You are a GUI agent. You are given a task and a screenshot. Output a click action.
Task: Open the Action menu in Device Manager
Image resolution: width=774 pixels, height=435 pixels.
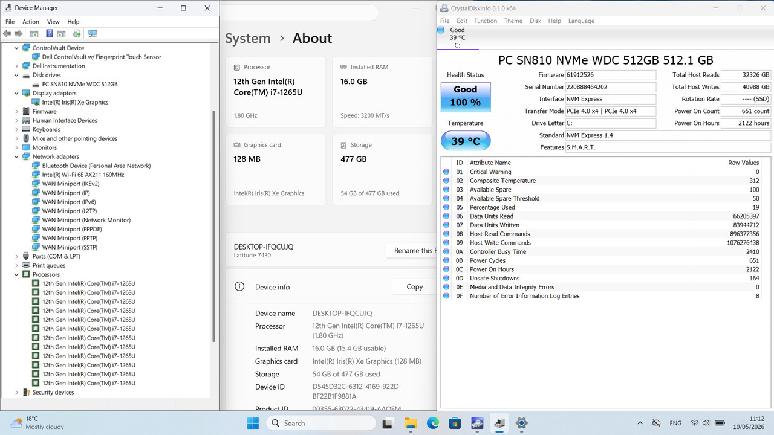click(x=31, y=22)
